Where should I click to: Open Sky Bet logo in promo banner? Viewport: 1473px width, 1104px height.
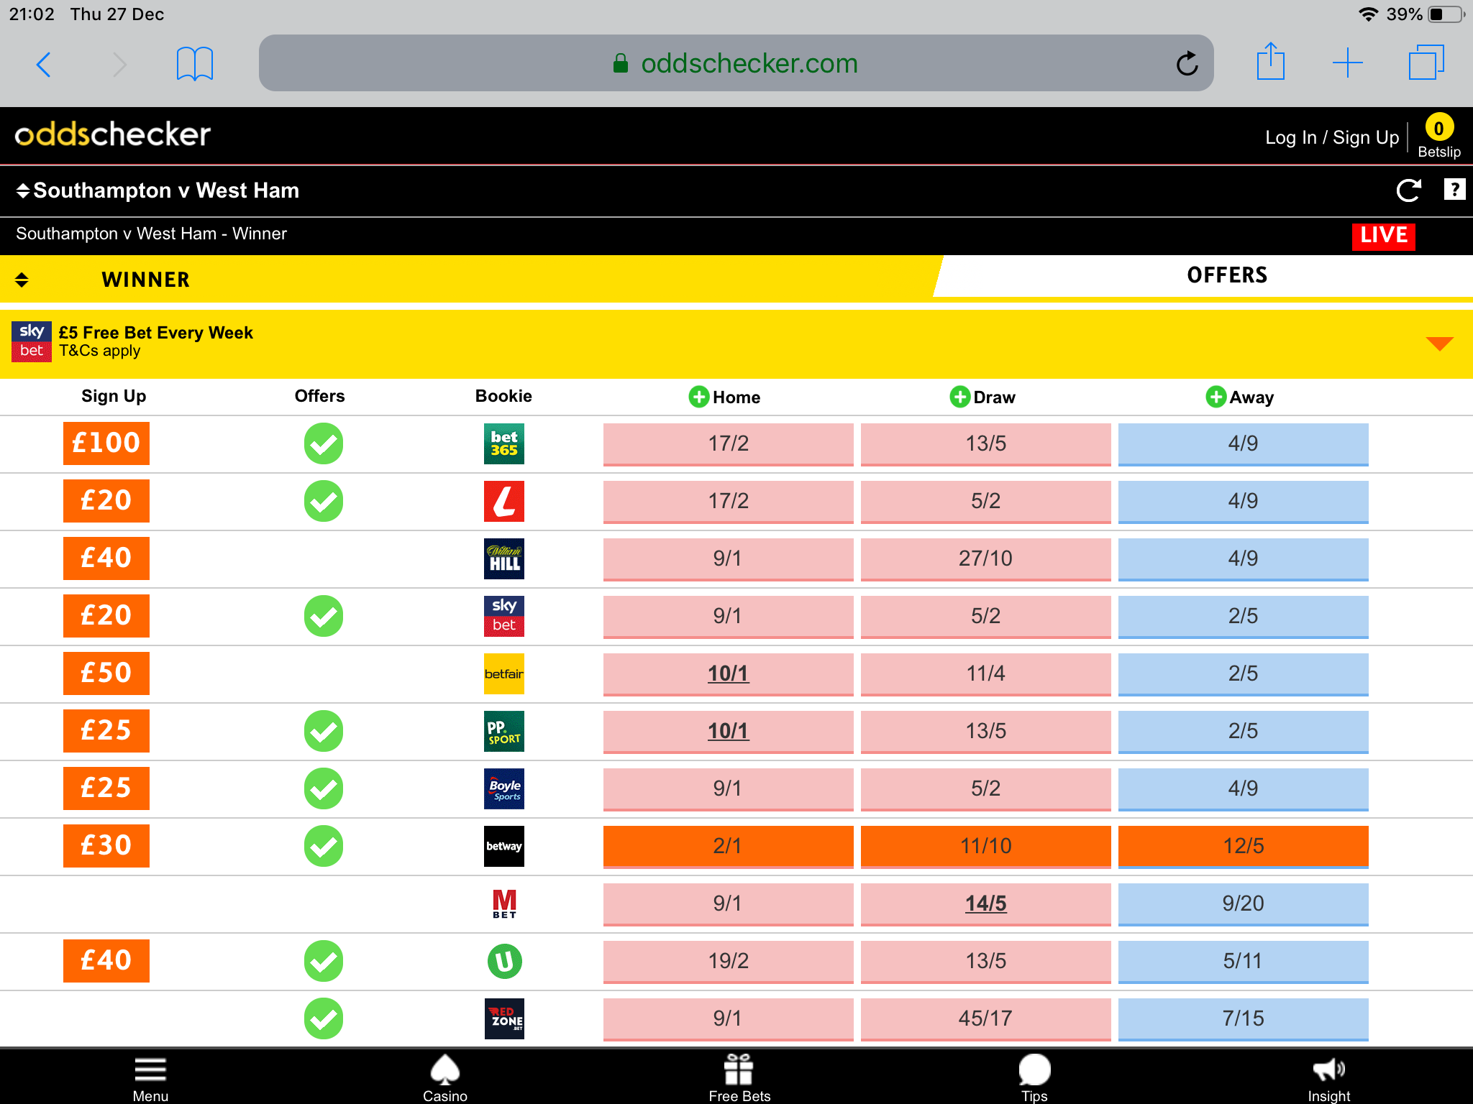[32, 341]
